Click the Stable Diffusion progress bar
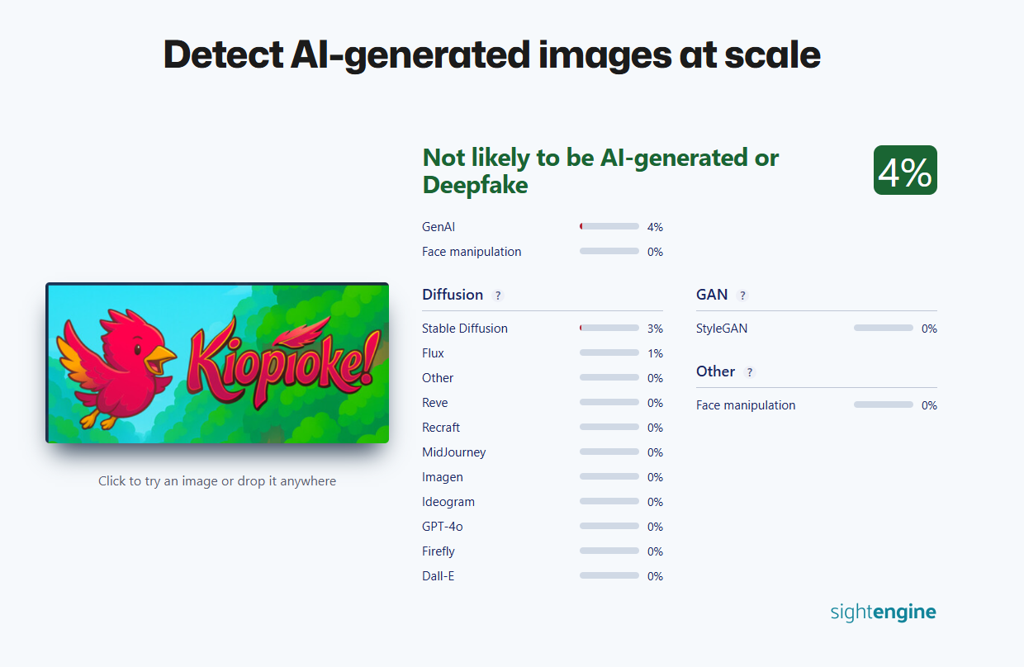The height and width of the screenshot is (667, 1024). click(x=609, y=328)
